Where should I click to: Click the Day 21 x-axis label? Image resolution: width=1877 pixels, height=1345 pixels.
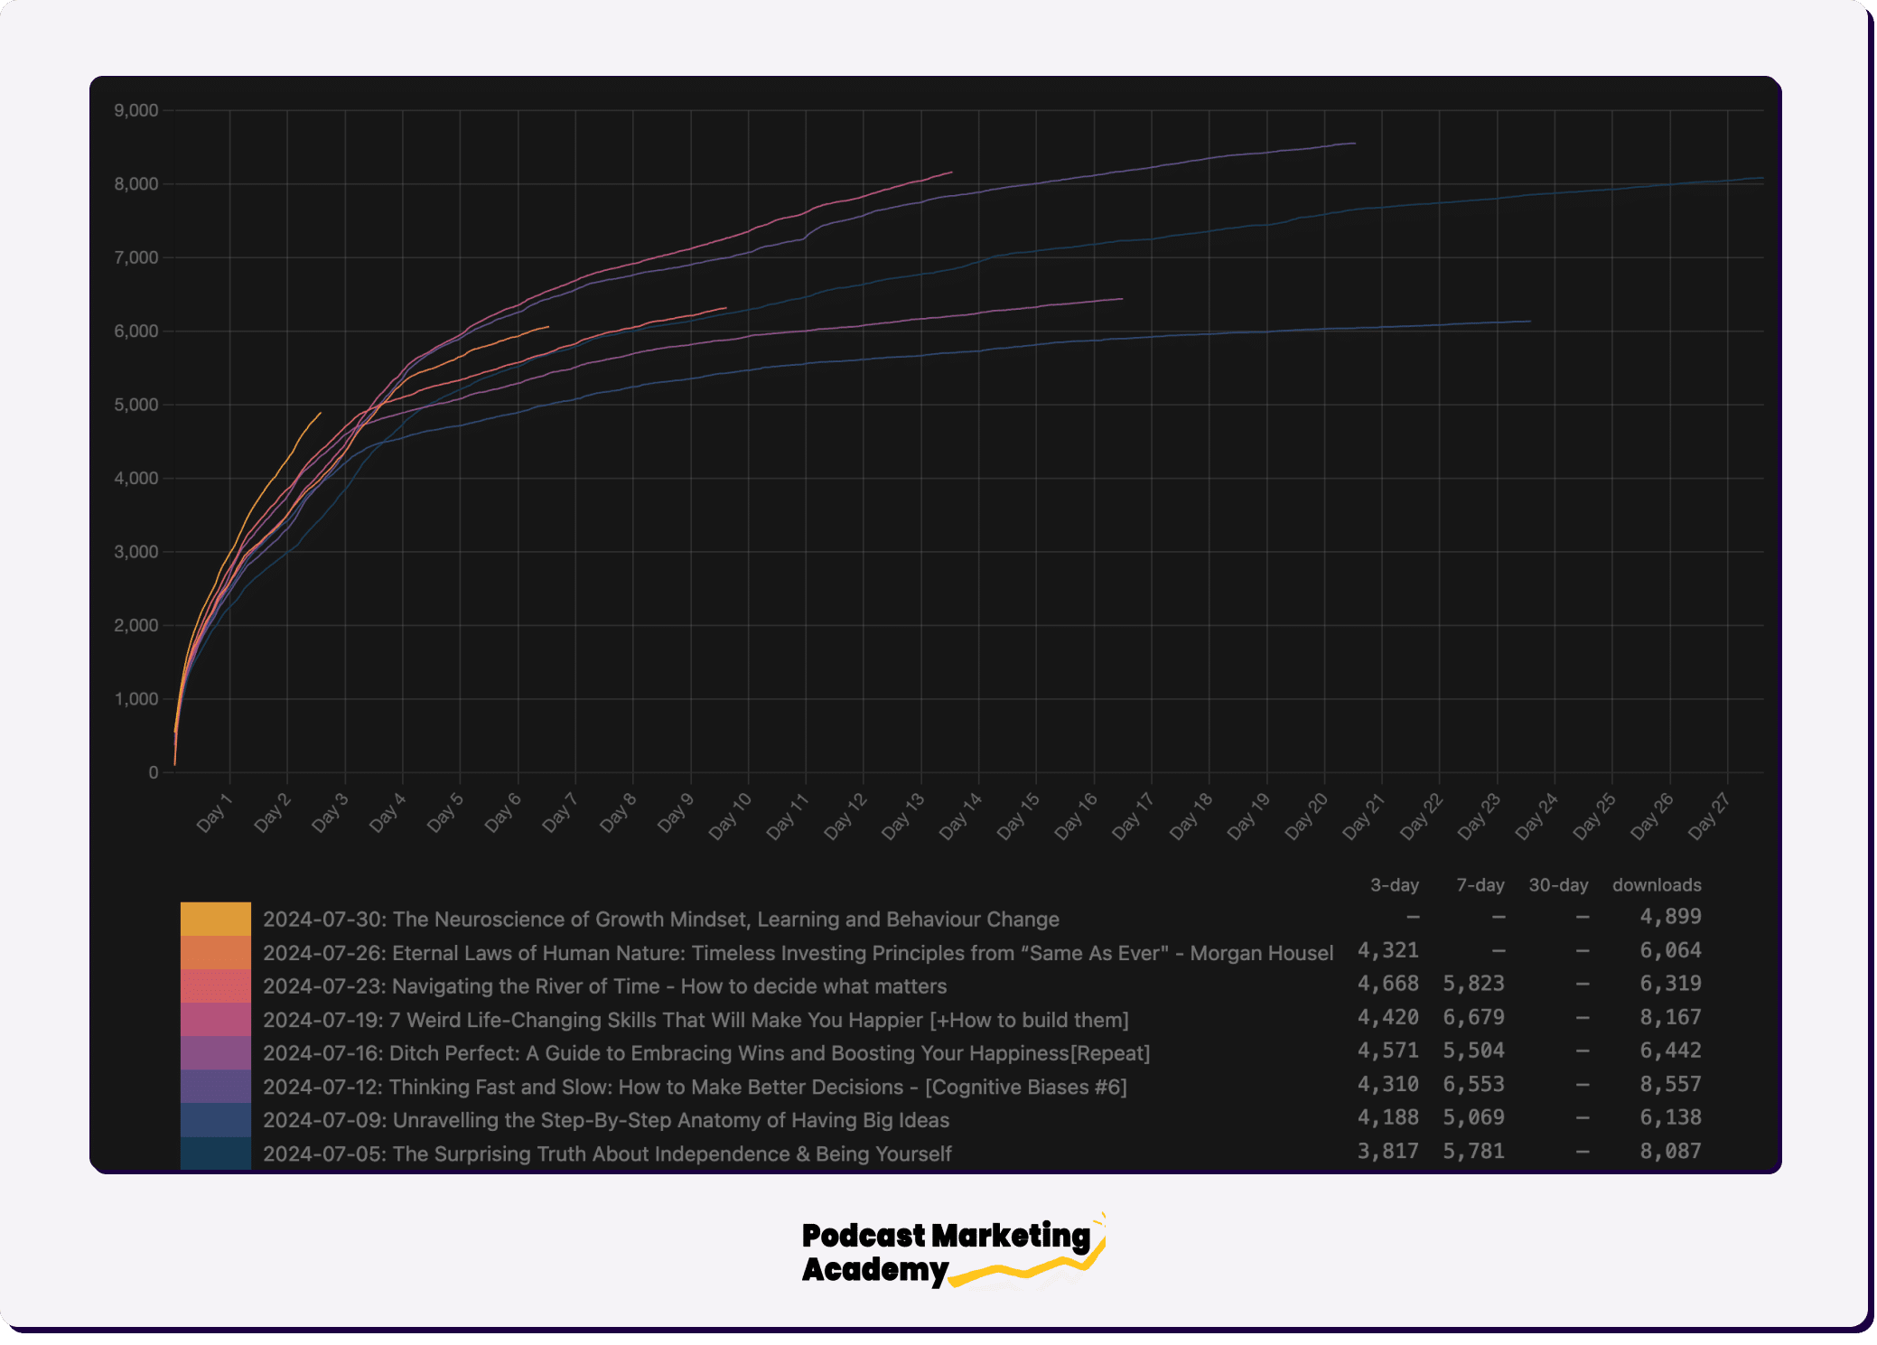(1363, 816)
